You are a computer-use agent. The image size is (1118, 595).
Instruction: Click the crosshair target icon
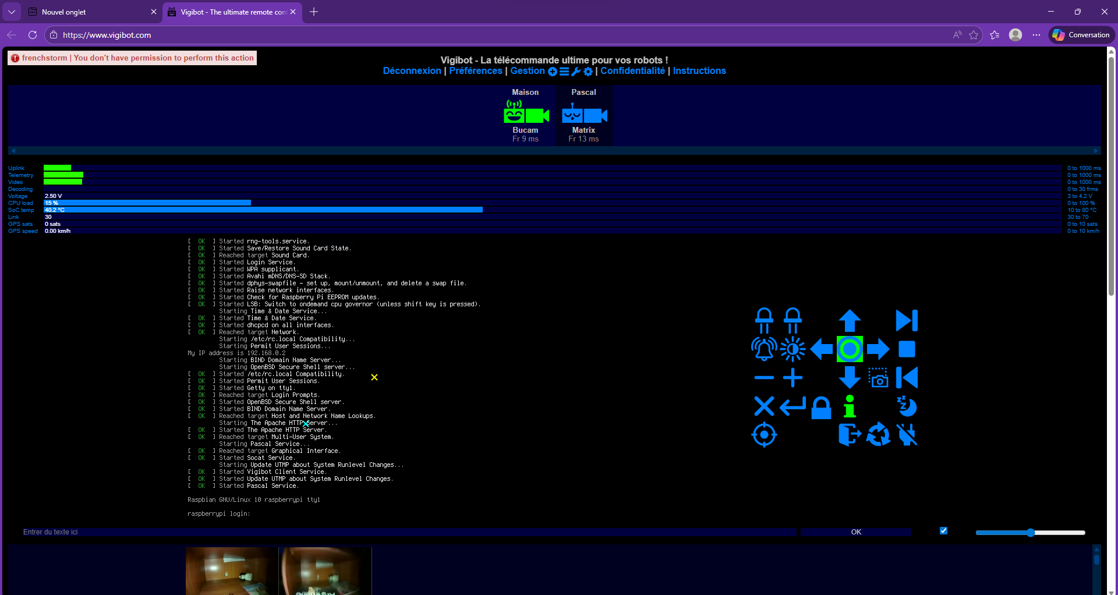[764, 434]
